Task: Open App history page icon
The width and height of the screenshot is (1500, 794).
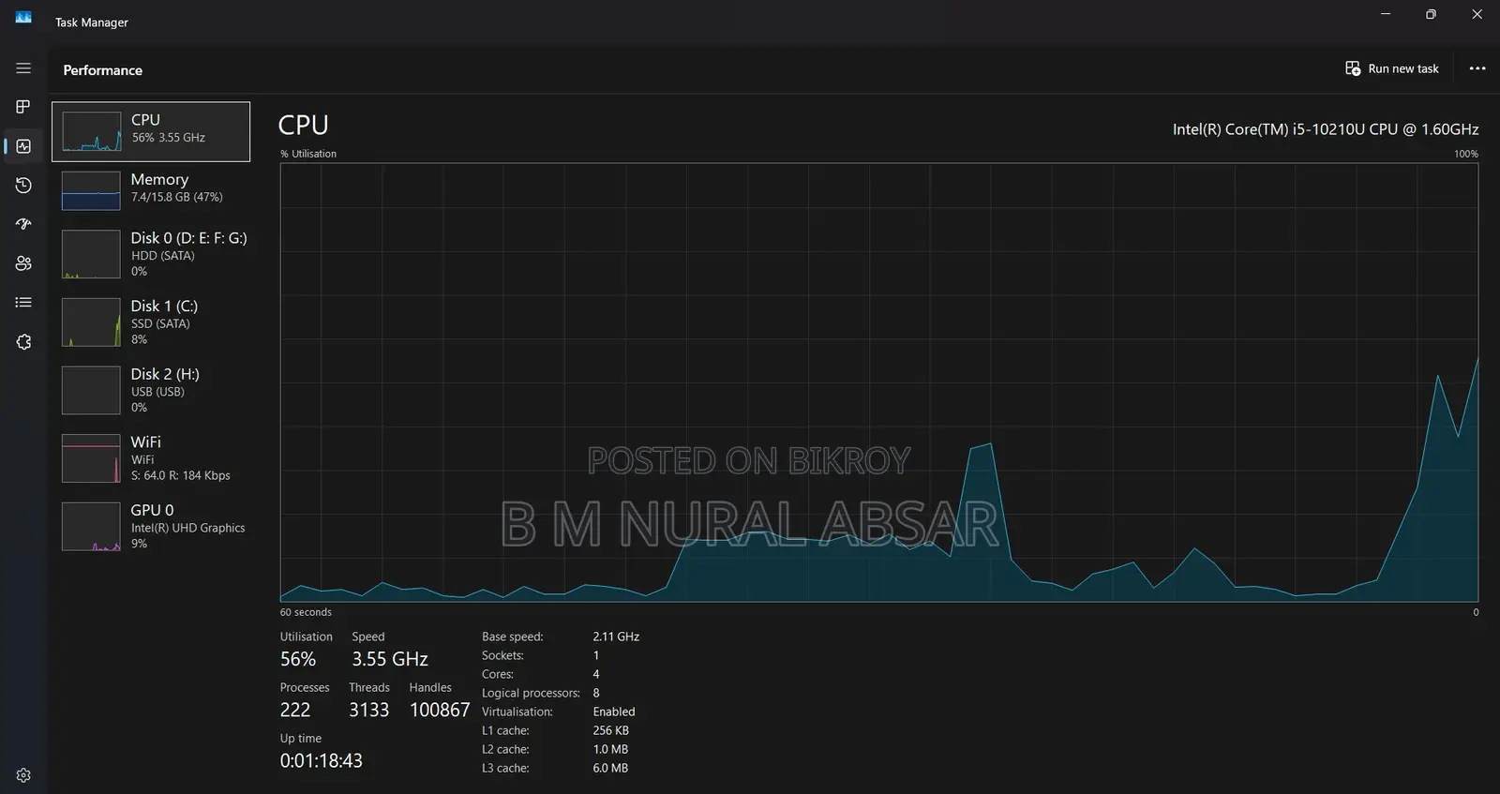Action: click(x=23, y=186)
